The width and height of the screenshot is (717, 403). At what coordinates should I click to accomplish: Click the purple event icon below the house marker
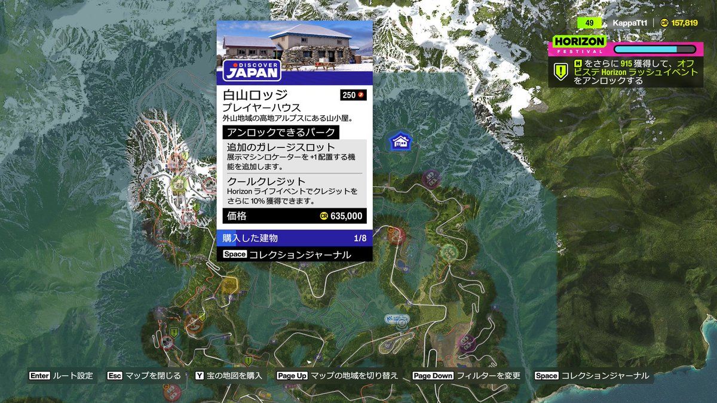tap(431, 178)
